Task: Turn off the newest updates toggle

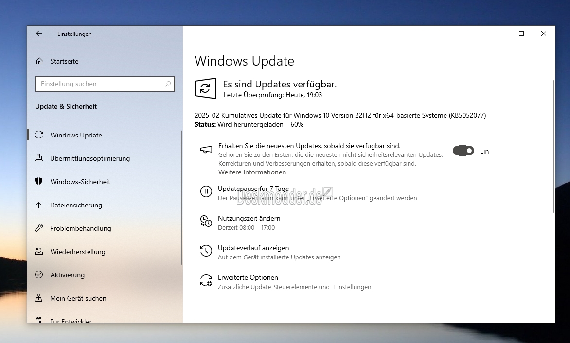Action: click(463, 151)
